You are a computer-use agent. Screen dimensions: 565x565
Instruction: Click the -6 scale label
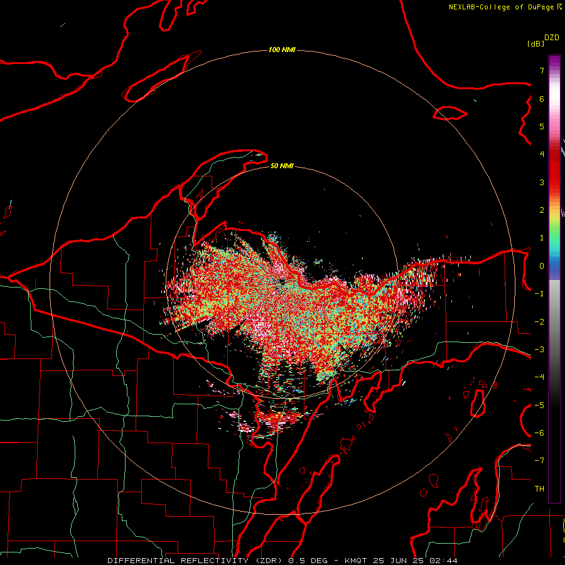click(539, 433)
